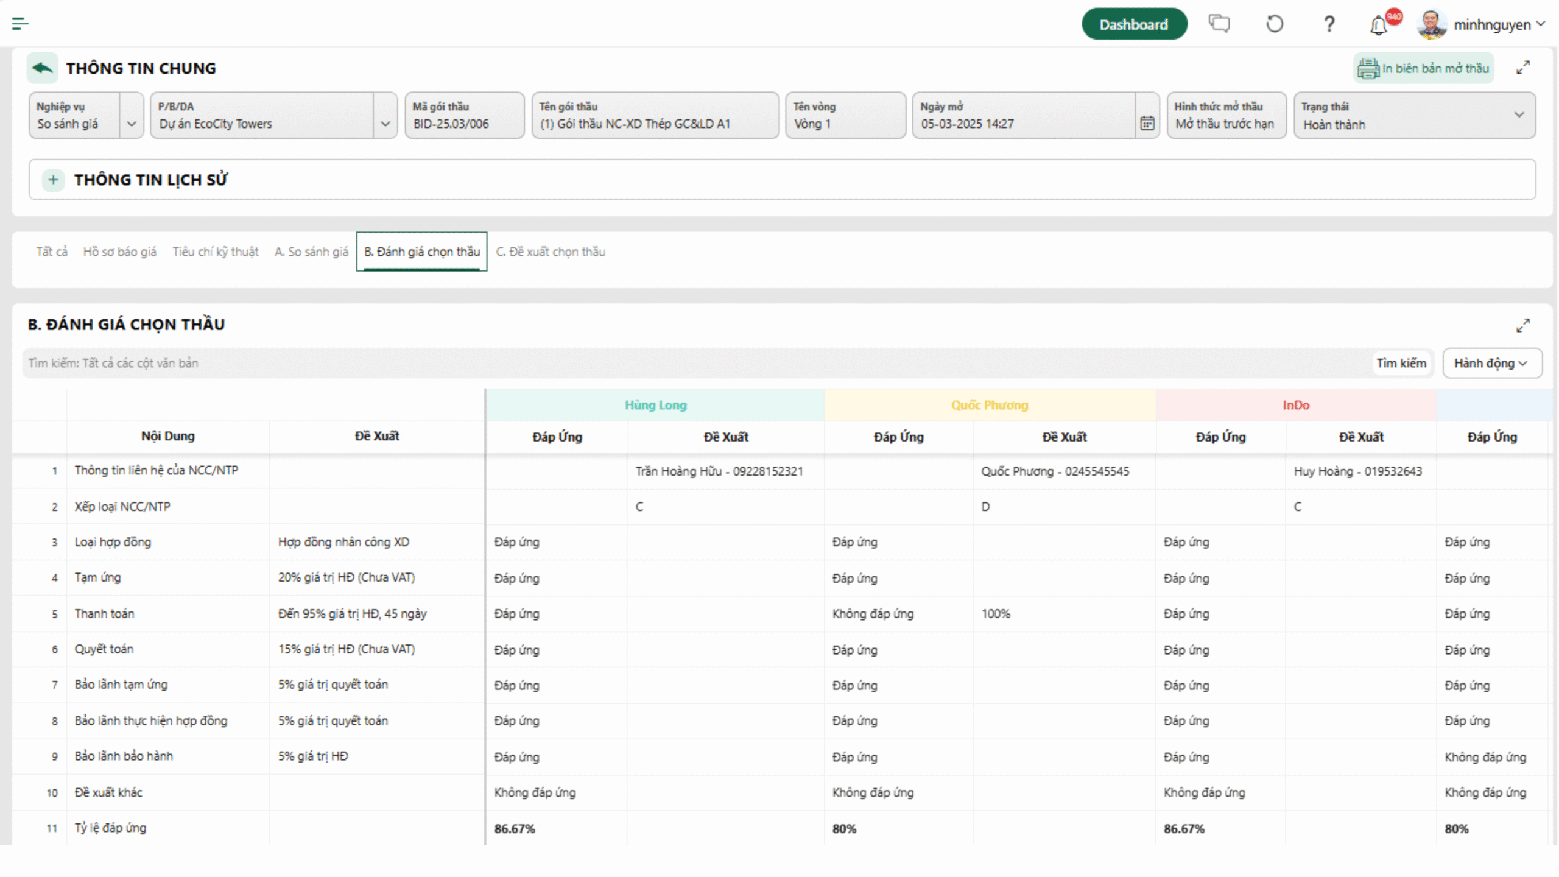Switch to C. Đề xuất chọn thầu tab

point(551,252)
